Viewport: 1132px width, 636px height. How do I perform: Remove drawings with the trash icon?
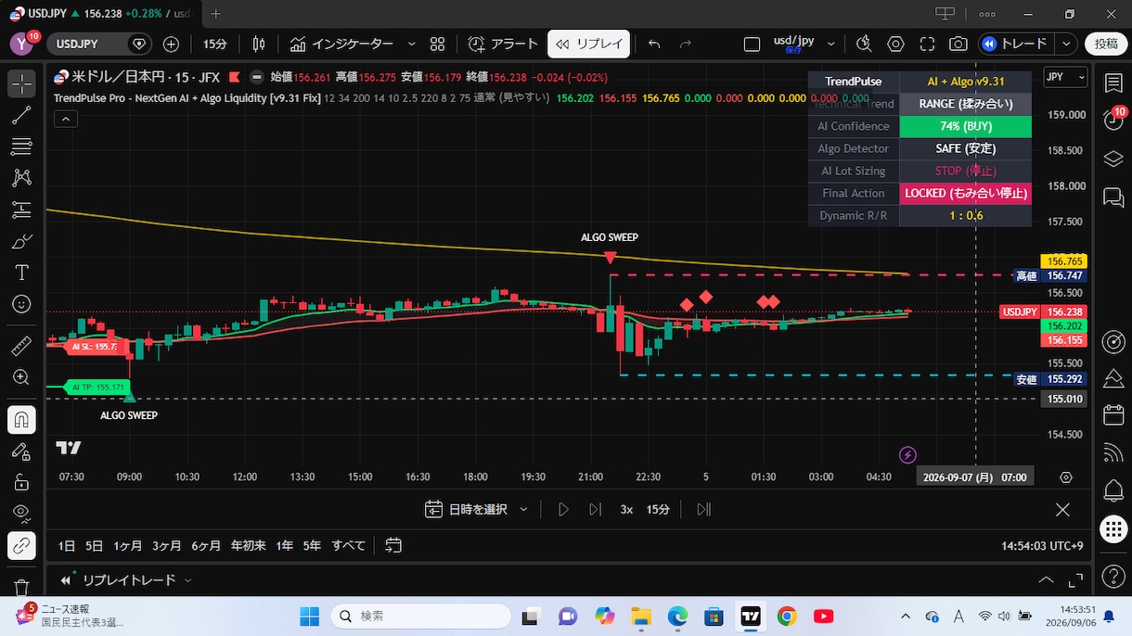point(21,587)
